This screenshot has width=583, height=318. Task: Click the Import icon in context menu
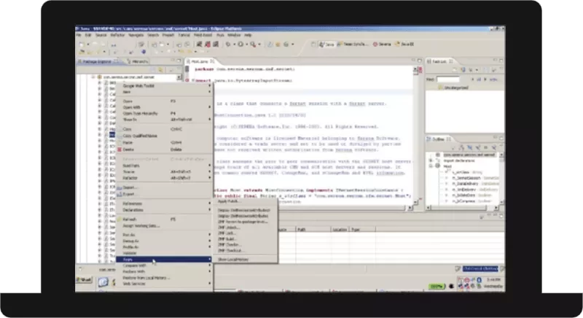118,187
